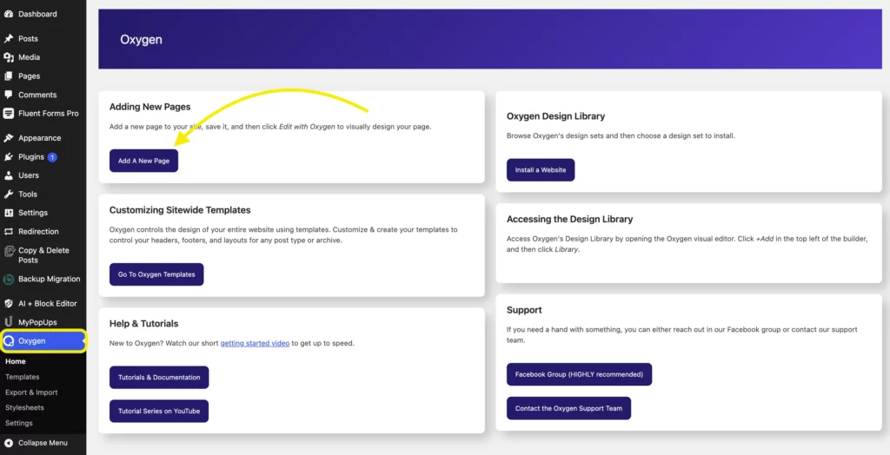
Task: Follow the getting started video link
Action: (x=255, y=343)
